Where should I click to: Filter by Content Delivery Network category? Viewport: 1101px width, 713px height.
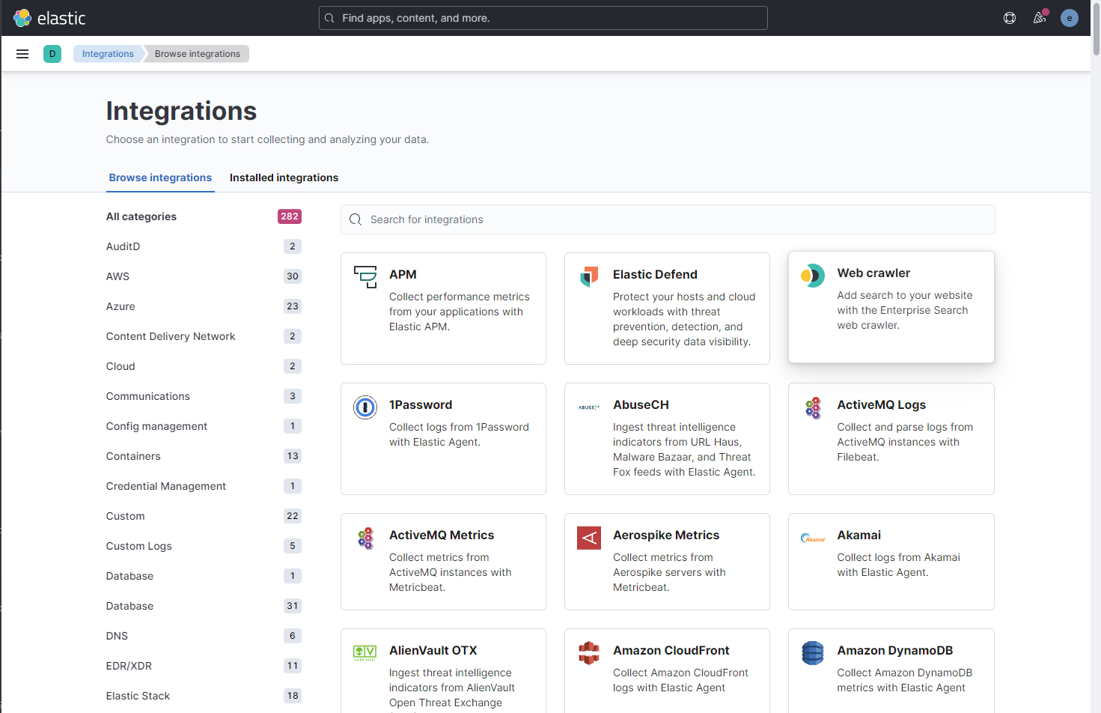pos(204,336)
